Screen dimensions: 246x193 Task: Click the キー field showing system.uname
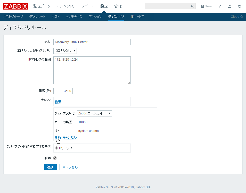(116, 131)
